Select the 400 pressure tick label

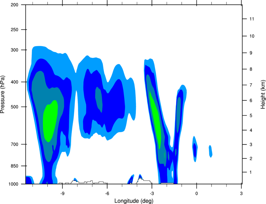(x=14, y=82)
